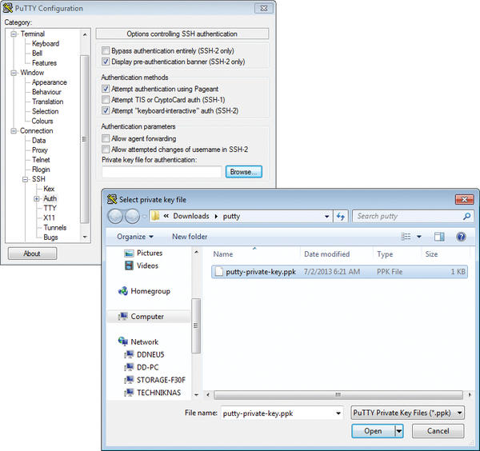Open the address bar history dropdown arrow
Image resolution: width=480 pixels, height=451 pixels.
pos(327,217)
